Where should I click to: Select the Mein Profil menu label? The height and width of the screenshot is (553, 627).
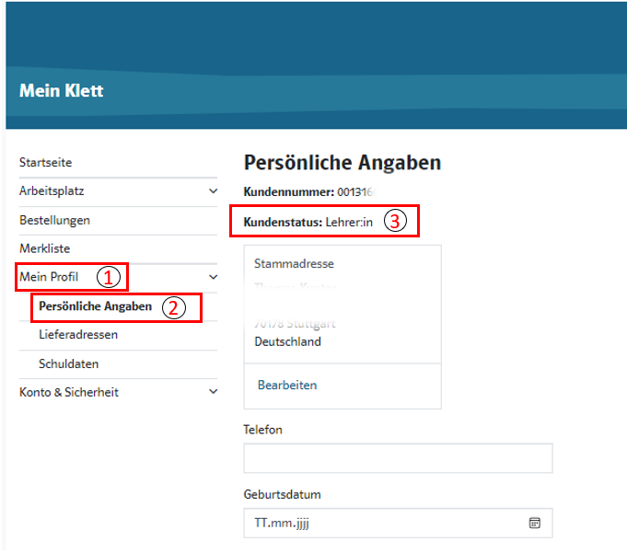49,276
